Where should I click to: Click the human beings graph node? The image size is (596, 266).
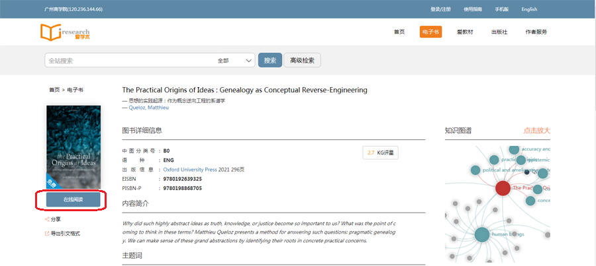[482, 234]
